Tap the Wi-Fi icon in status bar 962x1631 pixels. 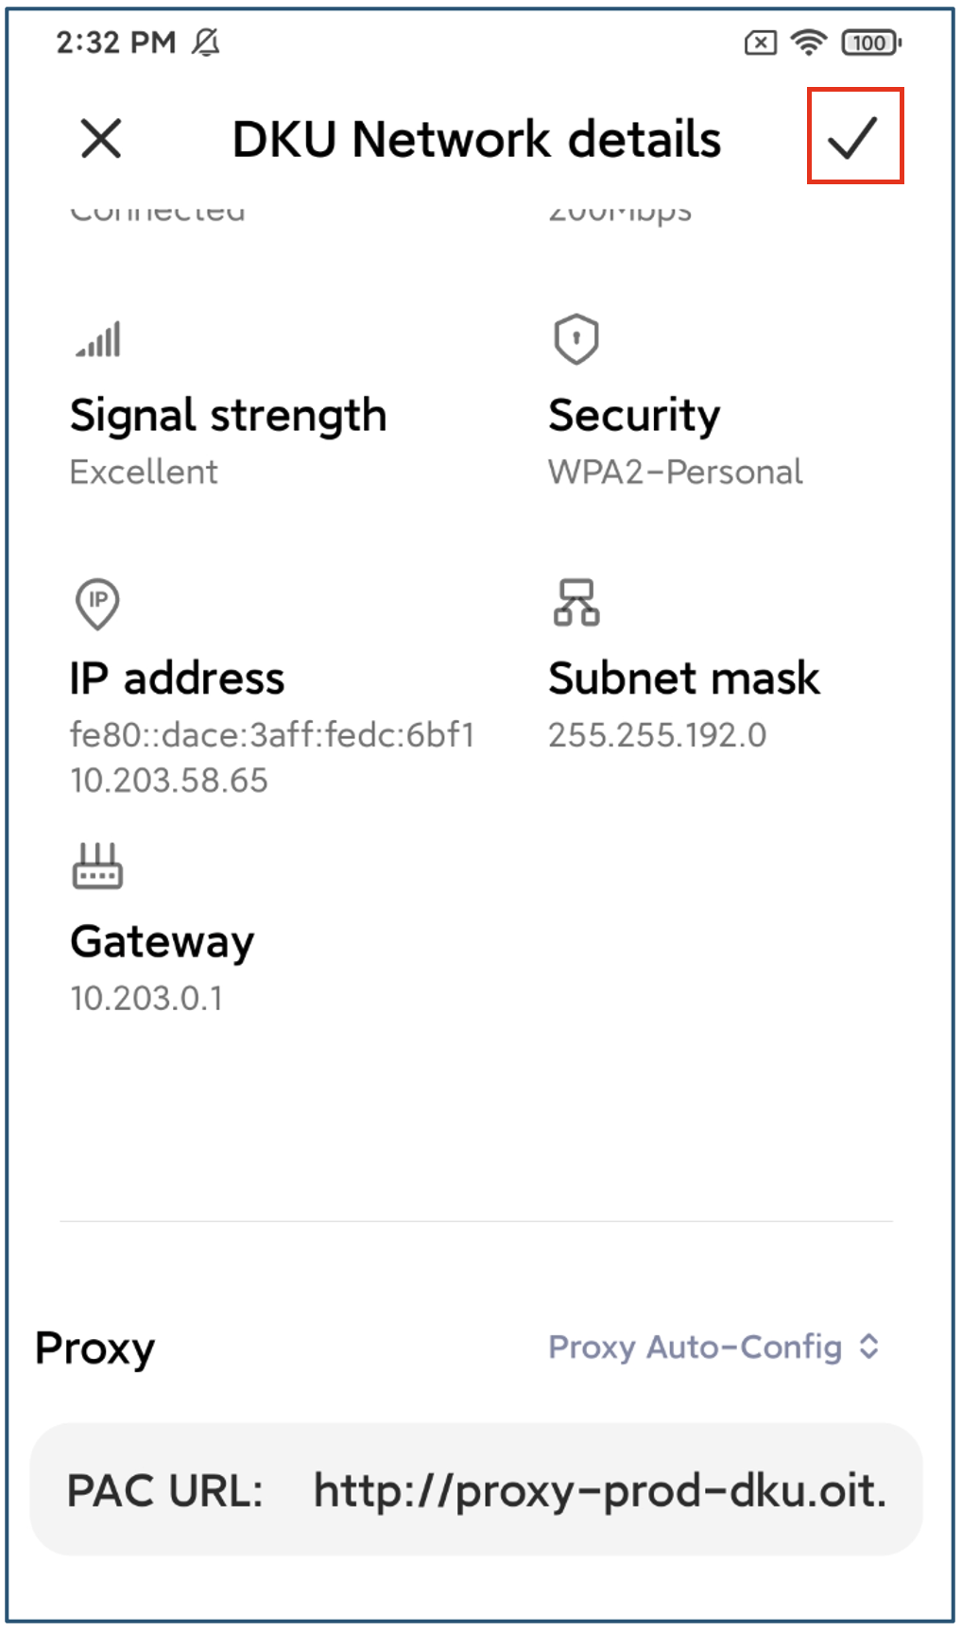808,43
